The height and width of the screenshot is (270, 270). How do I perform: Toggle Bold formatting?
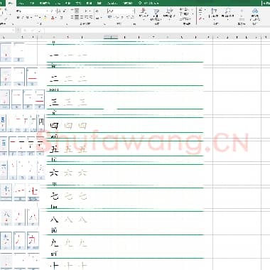tap(18, 18)
